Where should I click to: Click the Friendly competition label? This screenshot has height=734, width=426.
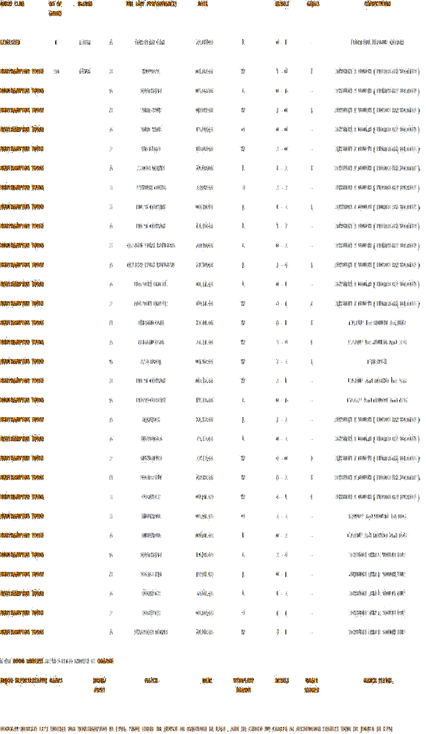coord(377,362)
